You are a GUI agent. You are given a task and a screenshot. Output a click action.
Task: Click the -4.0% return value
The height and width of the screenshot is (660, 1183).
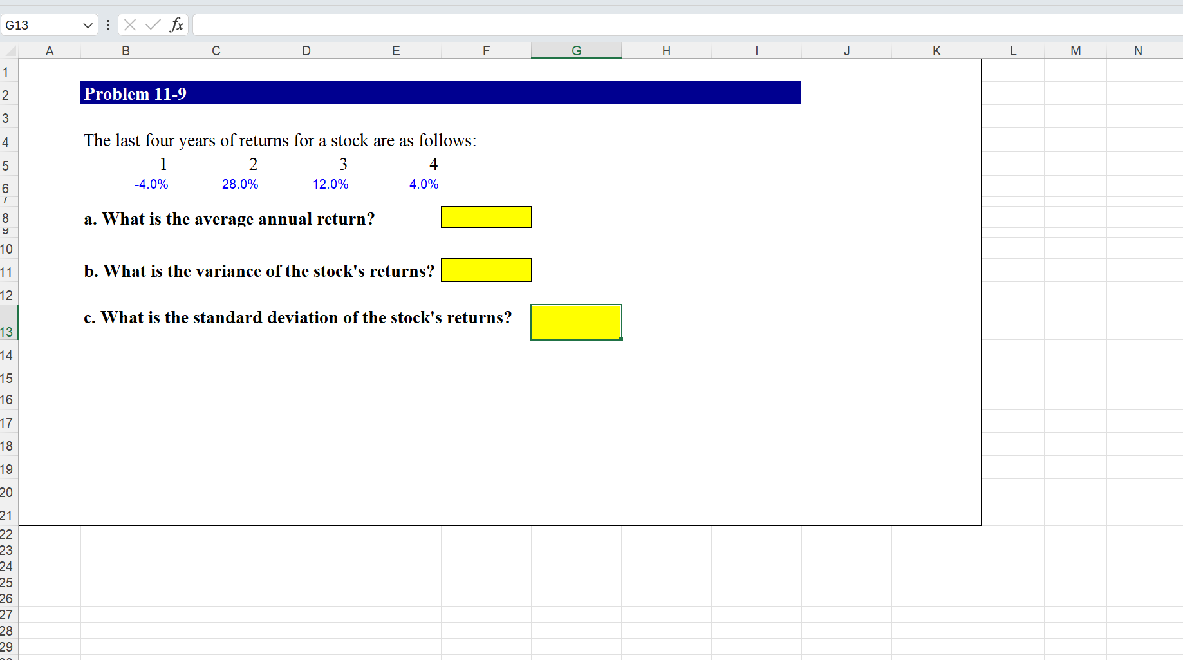click(151, 184)
